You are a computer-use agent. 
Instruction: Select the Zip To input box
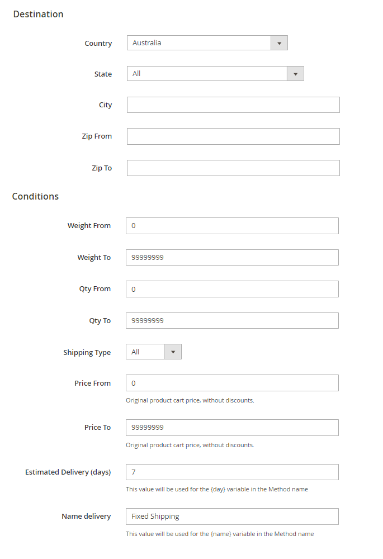coord(233,168)
